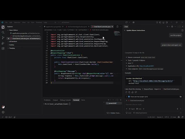
Task: Switch to the Ports panel tab
Action: tap(83, 100)
